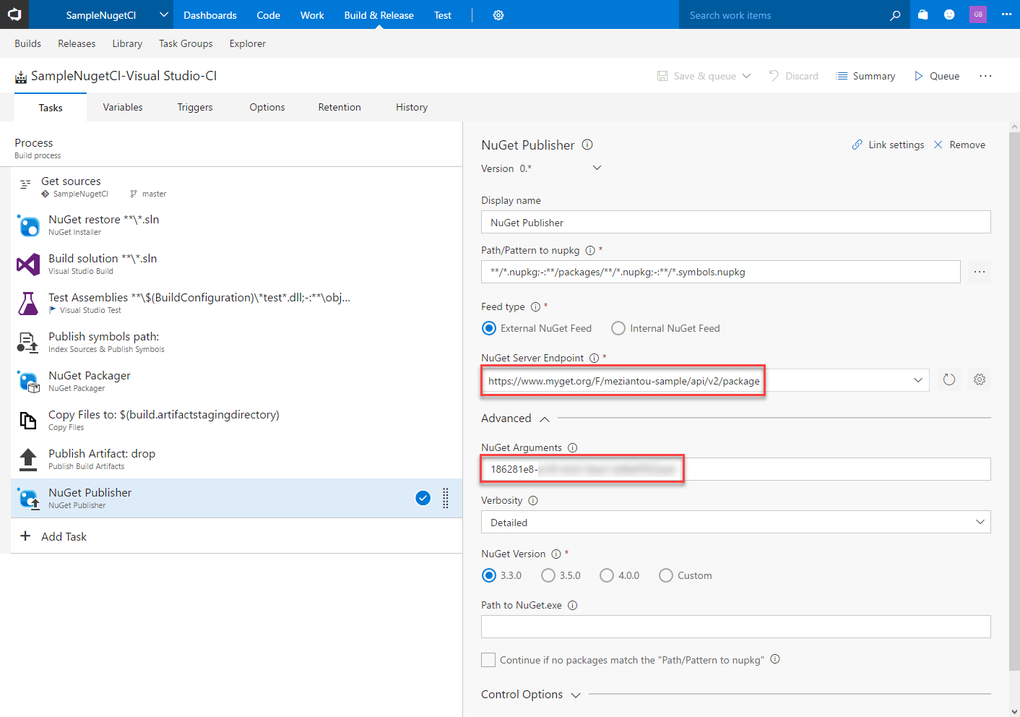Switch to the Variables tab
Image resolution: width=1020 pixels, height=717 pixels.
point(123,107)
